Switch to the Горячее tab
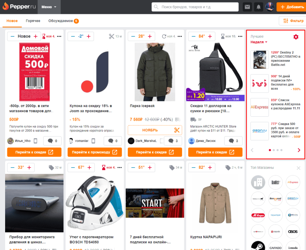Image resolution: width=306 pixels, height=250 pixels. point(33,21)
